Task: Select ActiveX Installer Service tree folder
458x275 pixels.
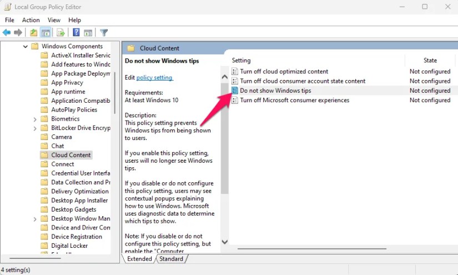Action: coord(80,55)
